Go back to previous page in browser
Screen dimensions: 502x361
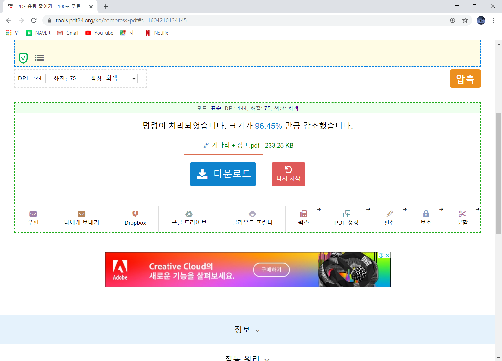click(x=8, y=20)
